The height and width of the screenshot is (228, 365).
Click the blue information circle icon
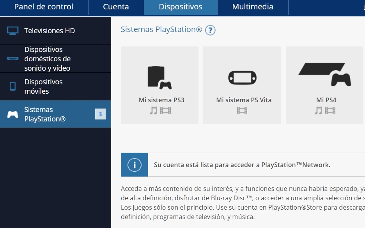[135, 165]
